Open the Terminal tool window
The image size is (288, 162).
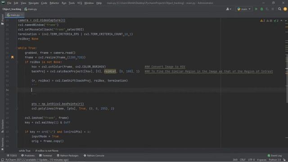(x=45, y=156)
